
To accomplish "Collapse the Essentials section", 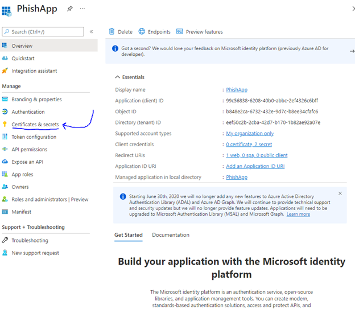I will pyautogui.click(x=118, y=77).
